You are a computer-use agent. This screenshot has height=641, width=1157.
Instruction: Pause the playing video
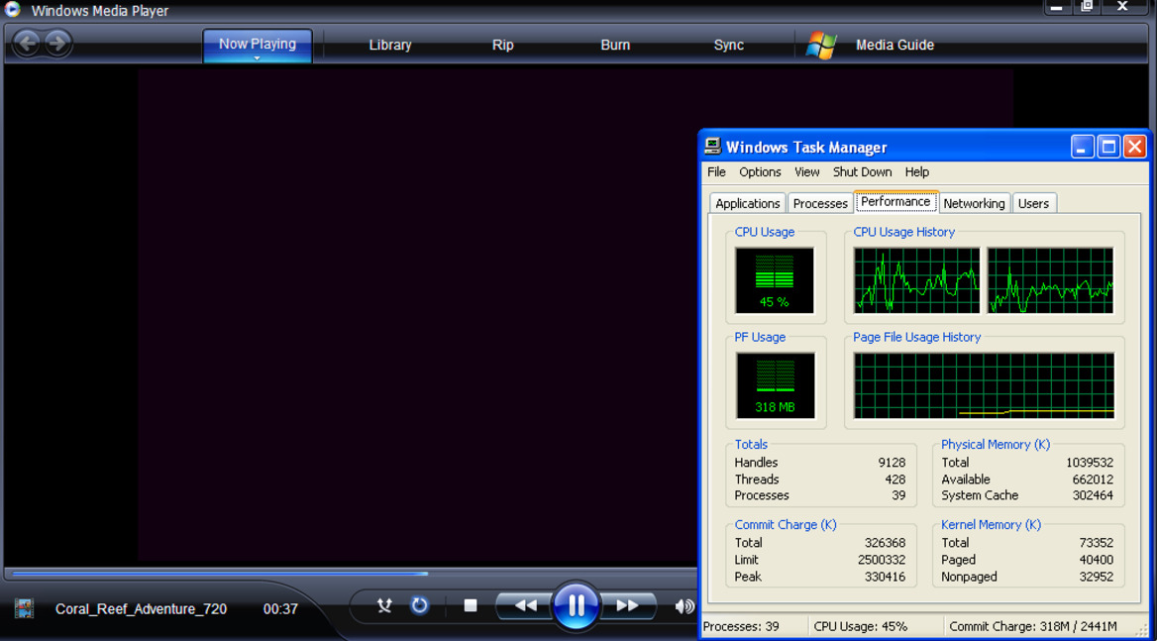(x=576, y=605)
